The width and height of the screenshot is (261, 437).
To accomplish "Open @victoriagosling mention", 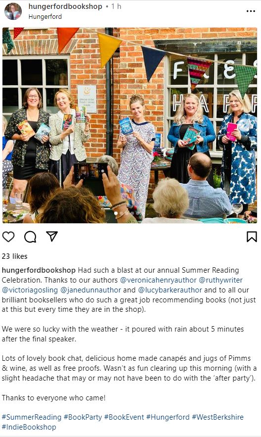I will (30, 290).
